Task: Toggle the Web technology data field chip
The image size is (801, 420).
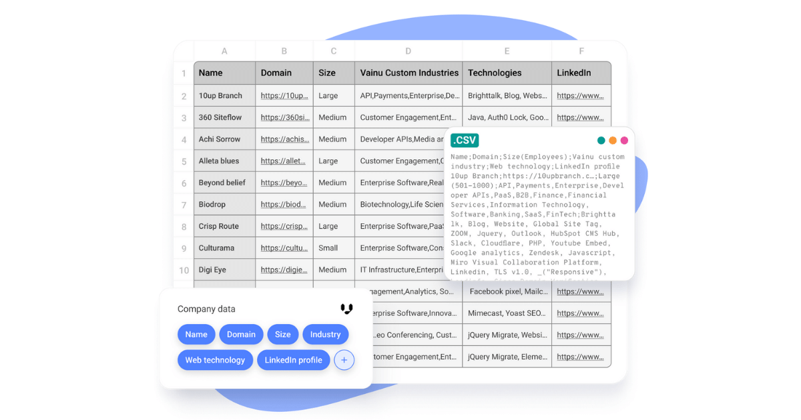Action: [x=215, y=359]
